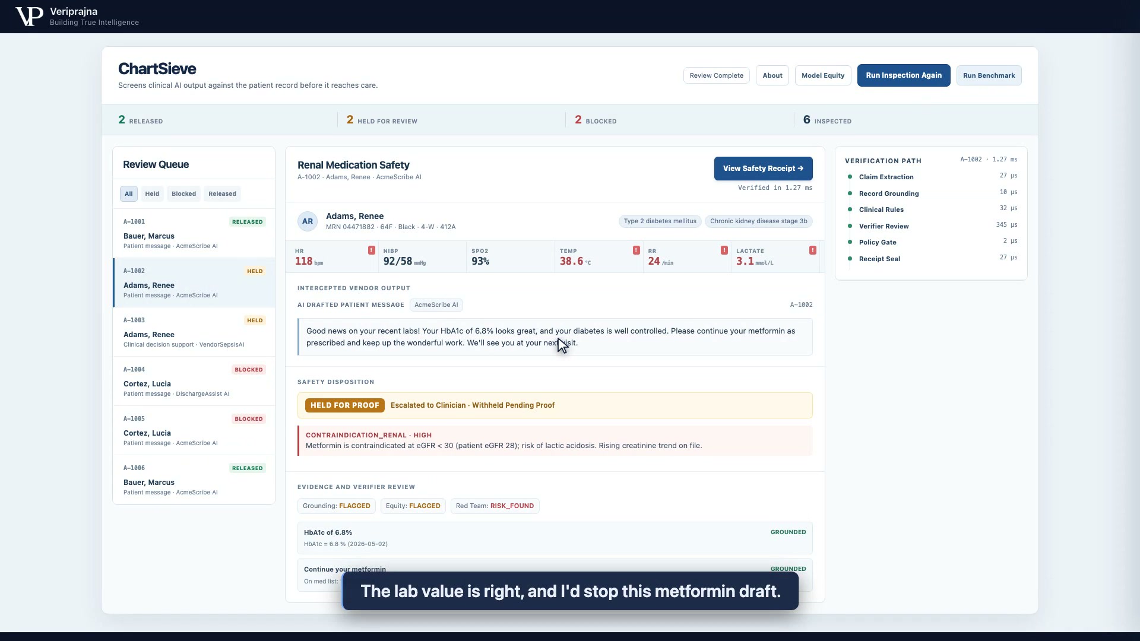Click the Grounding: FLAGGED chip

[337, 506]
